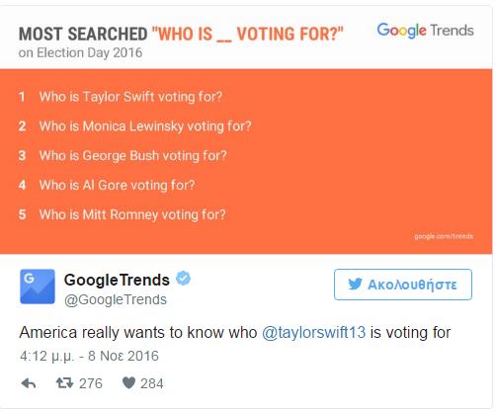The image size is (496, 411).
Task: Click the Monica Lewinsky search entry
Action: tap(145, 126)
